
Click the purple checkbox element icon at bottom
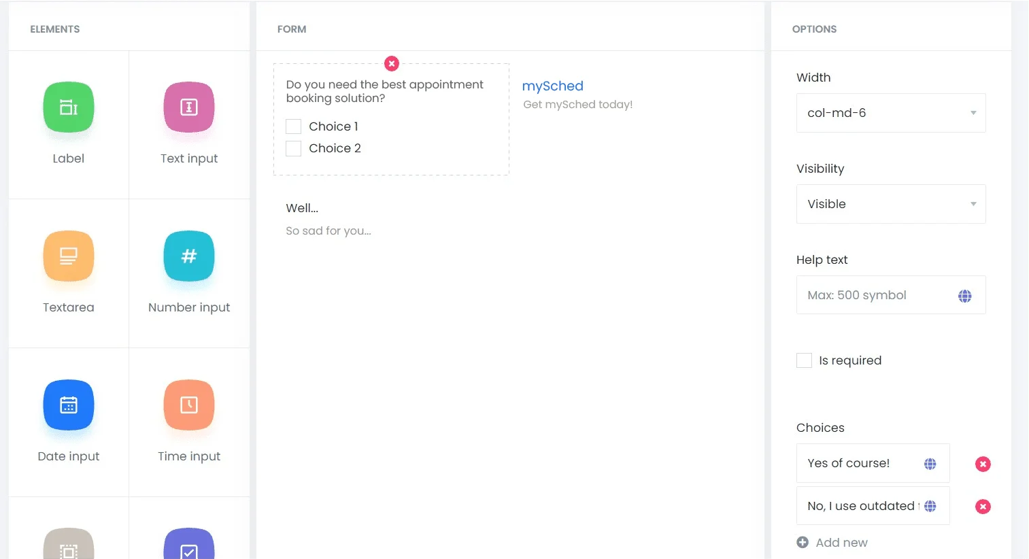[189, 544]
